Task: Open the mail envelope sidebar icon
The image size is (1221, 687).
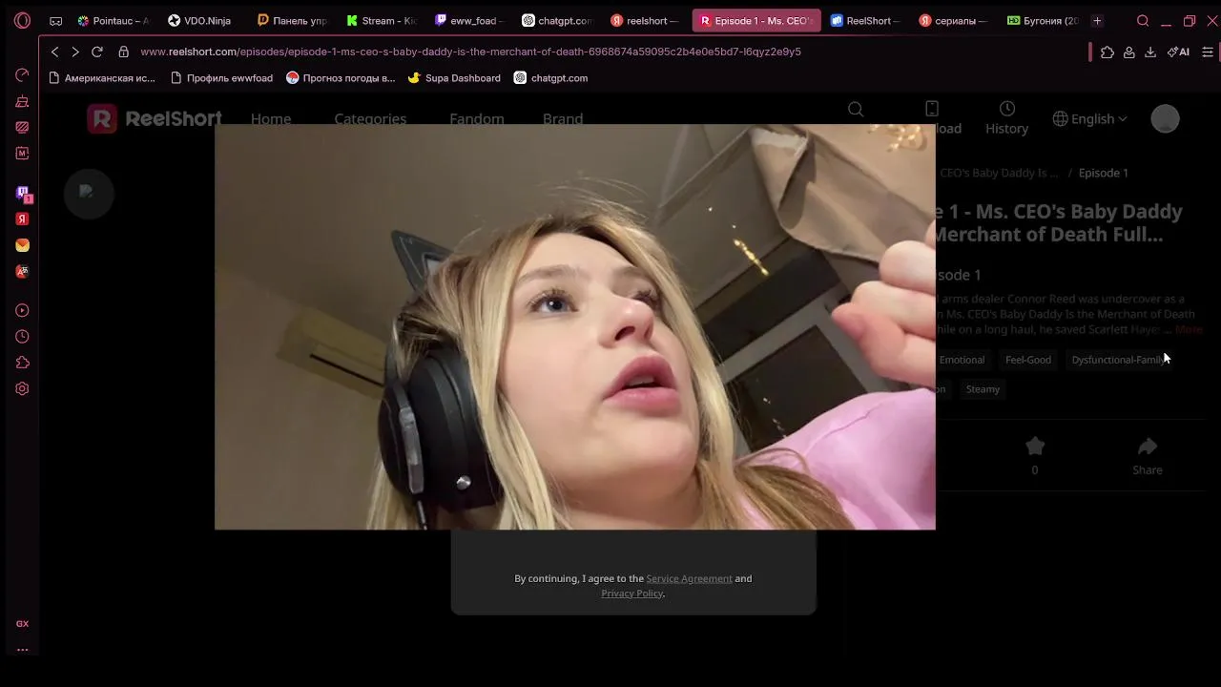Action: [22, 245]
